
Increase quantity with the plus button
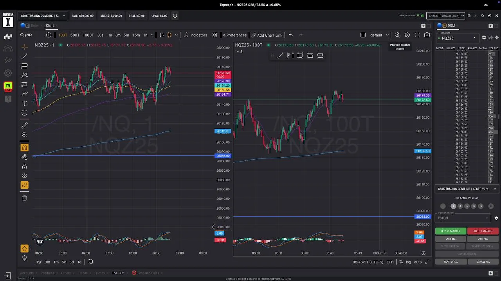(x=491, y=206)
